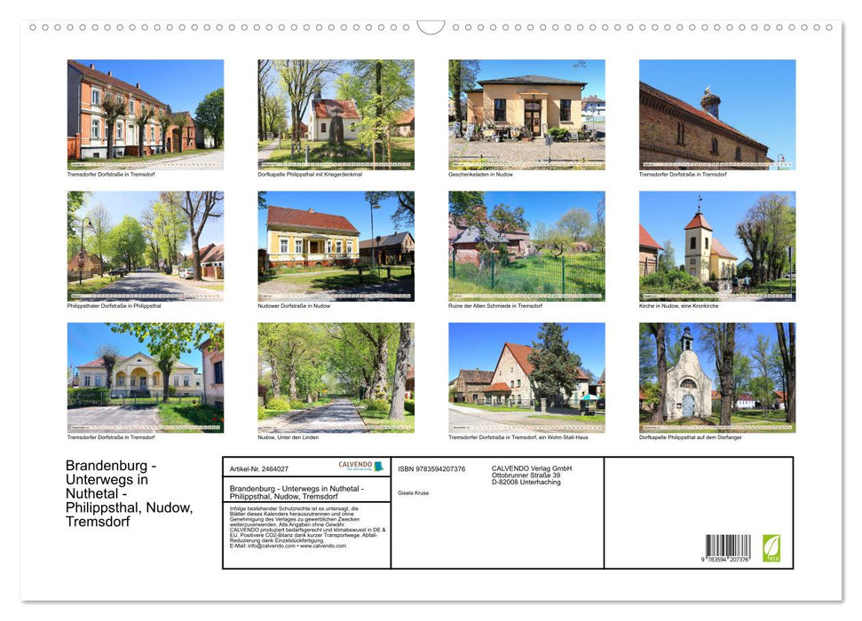Open the Alte Schmiede ruin photo
Screen dimensions: 862x621
pos(526,247)
